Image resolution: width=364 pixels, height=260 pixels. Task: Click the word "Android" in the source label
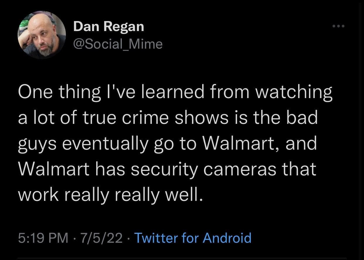pyautogui.click(x=227, y=237)
